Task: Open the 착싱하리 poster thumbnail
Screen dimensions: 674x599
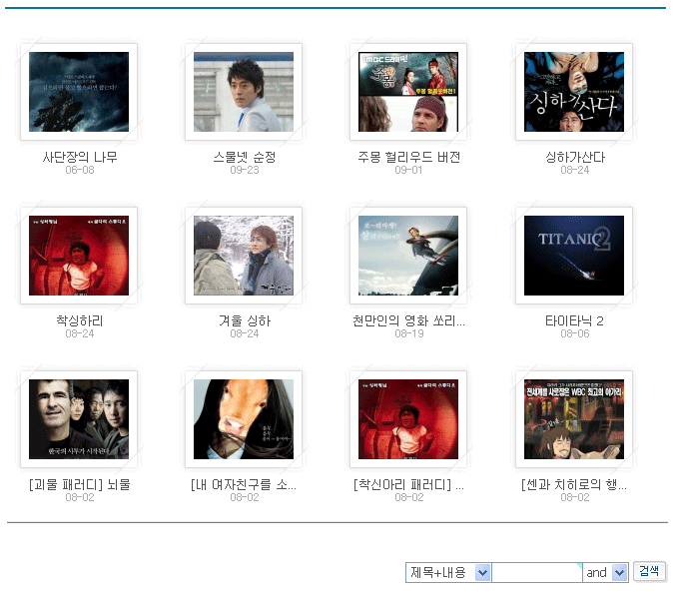Action: 79,256
